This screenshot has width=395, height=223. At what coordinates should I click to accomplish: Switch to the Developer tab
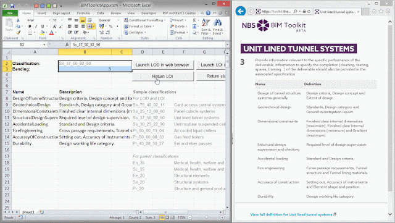click(x=148, y=13)
